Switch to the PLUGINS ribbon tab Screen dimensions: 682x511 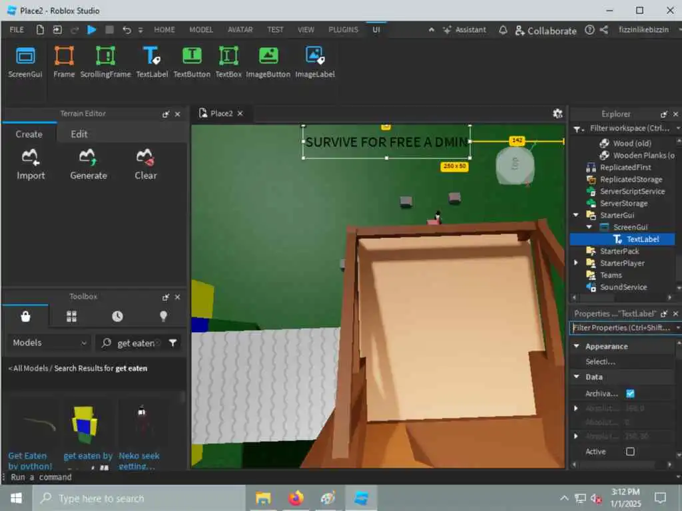click(343, 29)
